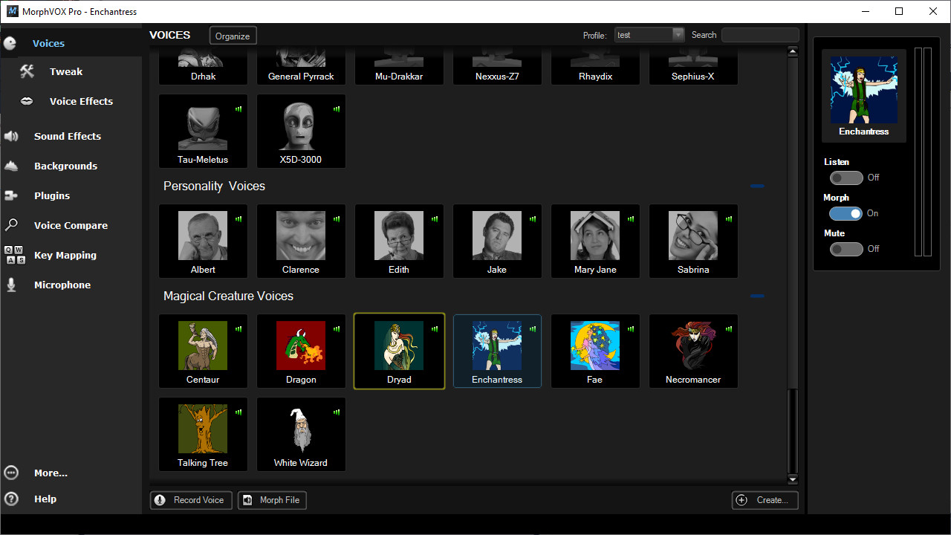951x535 pixels.
Task: Open the Microphone settings
Action: (63, 285)
